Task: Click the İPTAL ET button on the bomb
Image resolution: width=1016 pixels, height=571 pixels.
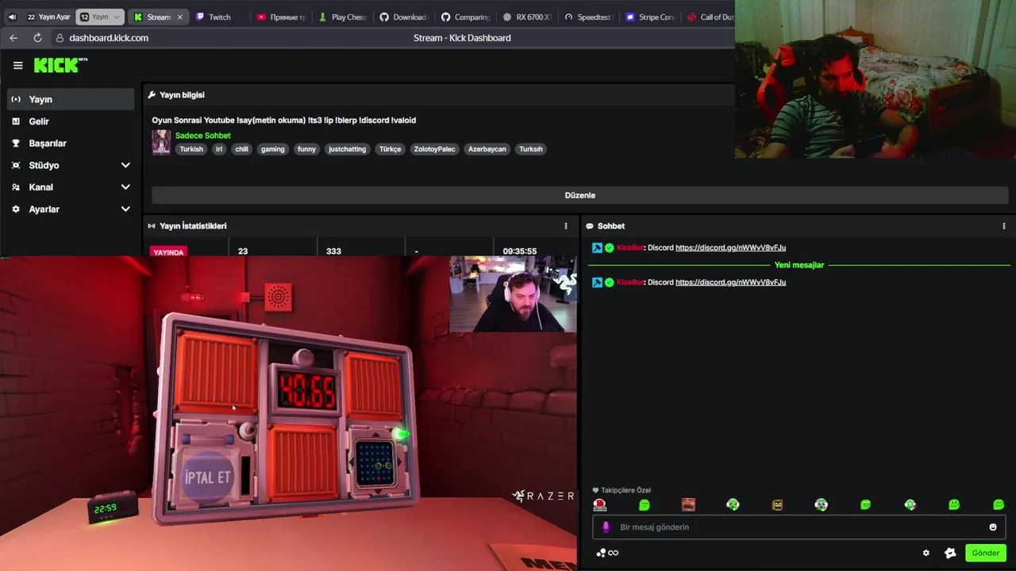Action: [207, 477]
